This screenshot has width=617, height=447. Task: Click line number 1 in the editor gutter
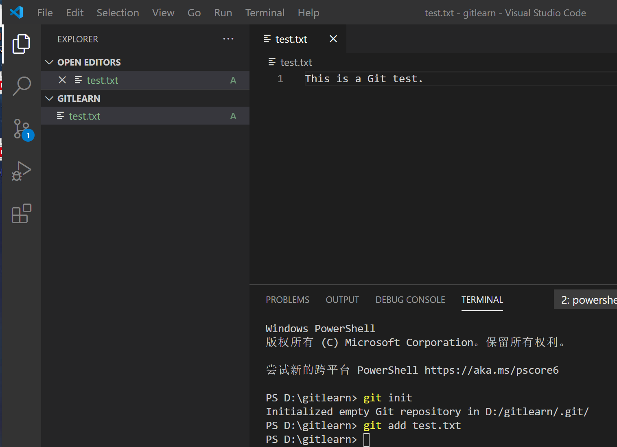280,79
